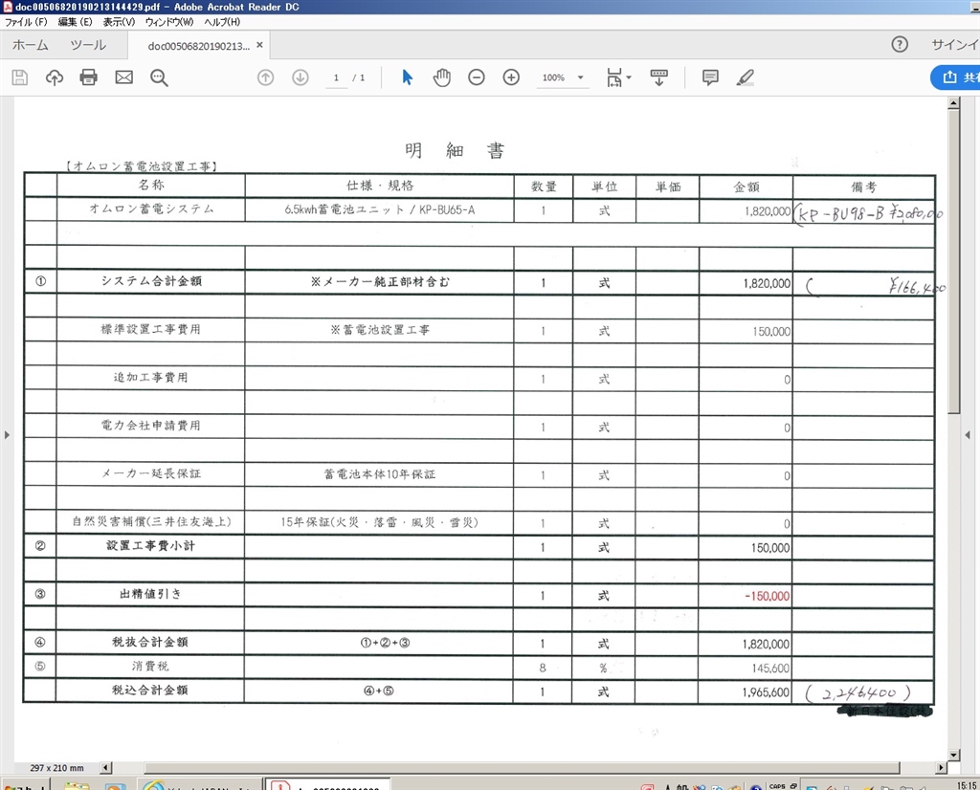Click the メーカー延長保証 cell
Viewport: 980px width, 790px height.
[151, 473]
